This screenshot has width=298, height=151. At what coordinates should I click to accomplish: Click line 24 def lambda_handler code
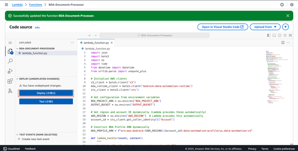click(117, 138)
